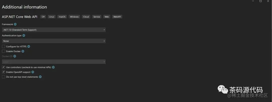
Task: Tick the Enable Docker checkbox
Action: pos(4,51)
